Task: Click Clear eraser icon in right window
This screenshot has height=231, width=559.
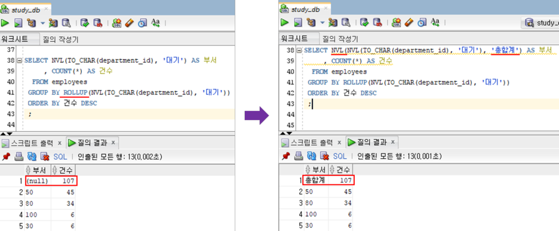Action: pos(409,23)
